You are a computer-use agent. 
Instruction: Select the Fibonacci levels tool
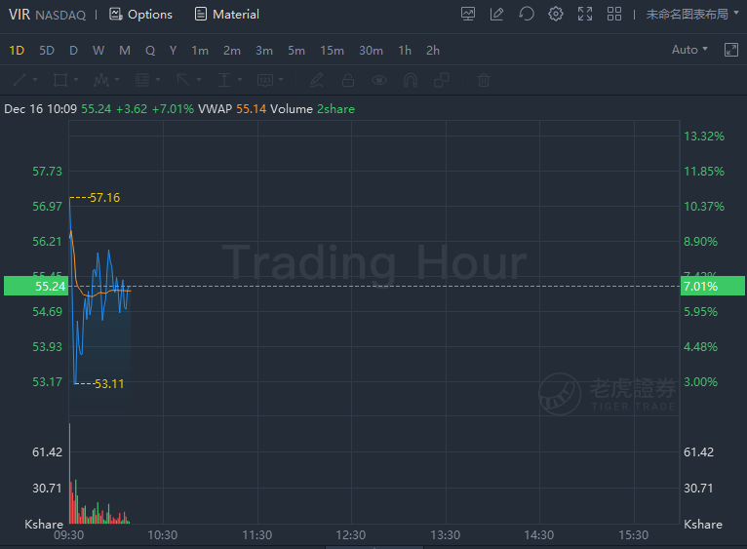point(142,80)
